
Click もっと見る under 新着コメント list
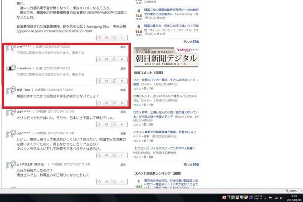(191, 164)
